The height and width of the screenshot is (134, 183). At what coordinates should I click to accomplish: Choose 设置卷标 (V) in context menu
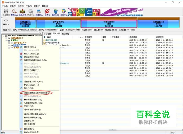pyautogui.click(x=29, y=121)
